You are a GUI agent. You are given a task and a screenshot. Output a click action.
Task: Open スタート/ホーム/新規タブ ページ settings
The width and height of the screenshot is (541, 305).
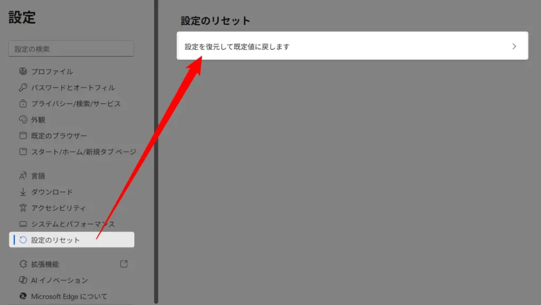83,152
